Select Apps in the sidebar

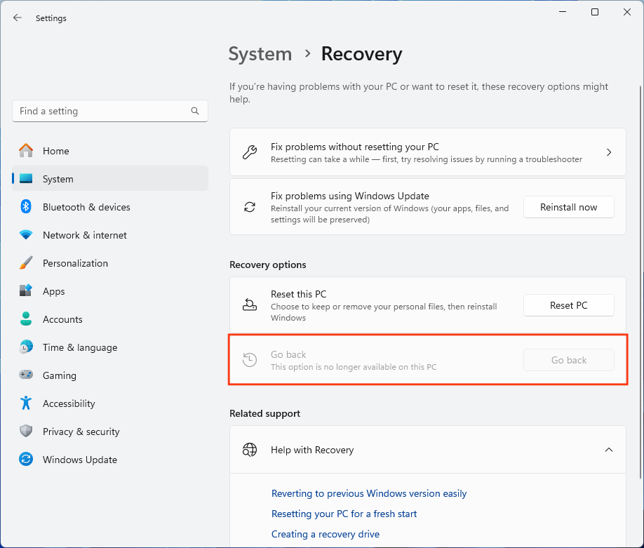pyautogui.click(x=53, y=291)
